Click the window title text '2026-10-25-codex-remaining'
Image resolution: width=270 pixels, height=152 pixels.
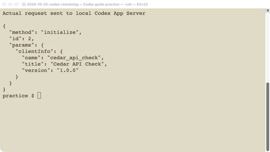click(x=53, y=4)
